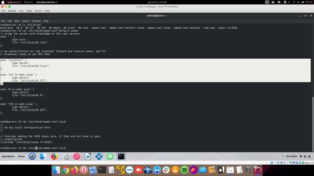Open the green circle app in guest panel
Viewport: 314px width, 176px height.
point(110,156)
